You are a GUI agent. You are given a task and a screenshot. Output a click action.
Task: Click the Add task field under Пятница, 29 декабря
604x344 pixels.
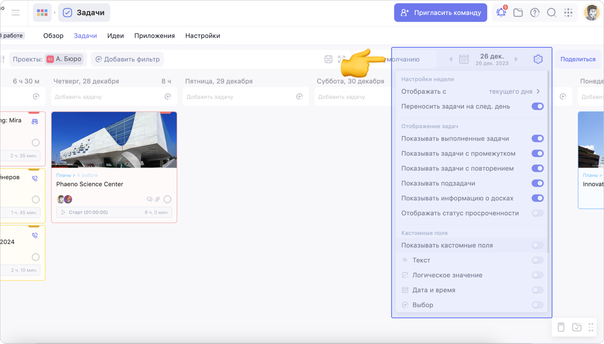tap(246, 97)
